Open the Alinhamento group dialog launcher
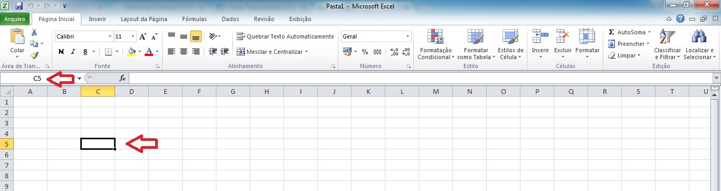 [x=333, y=66]
